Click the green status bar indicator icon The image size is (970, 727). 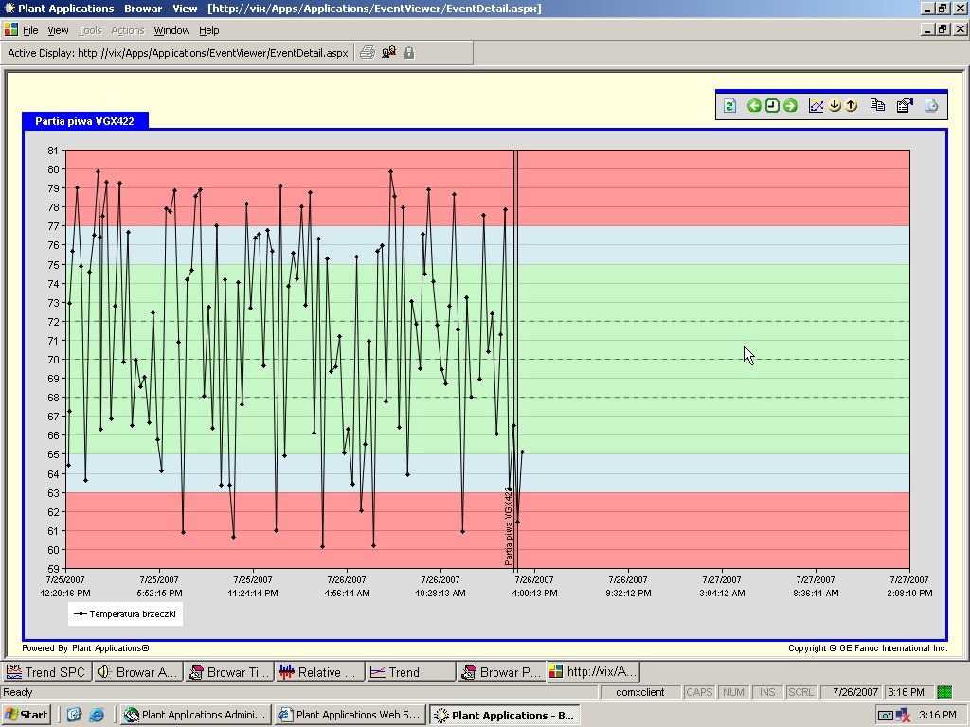tap(944, 692)
